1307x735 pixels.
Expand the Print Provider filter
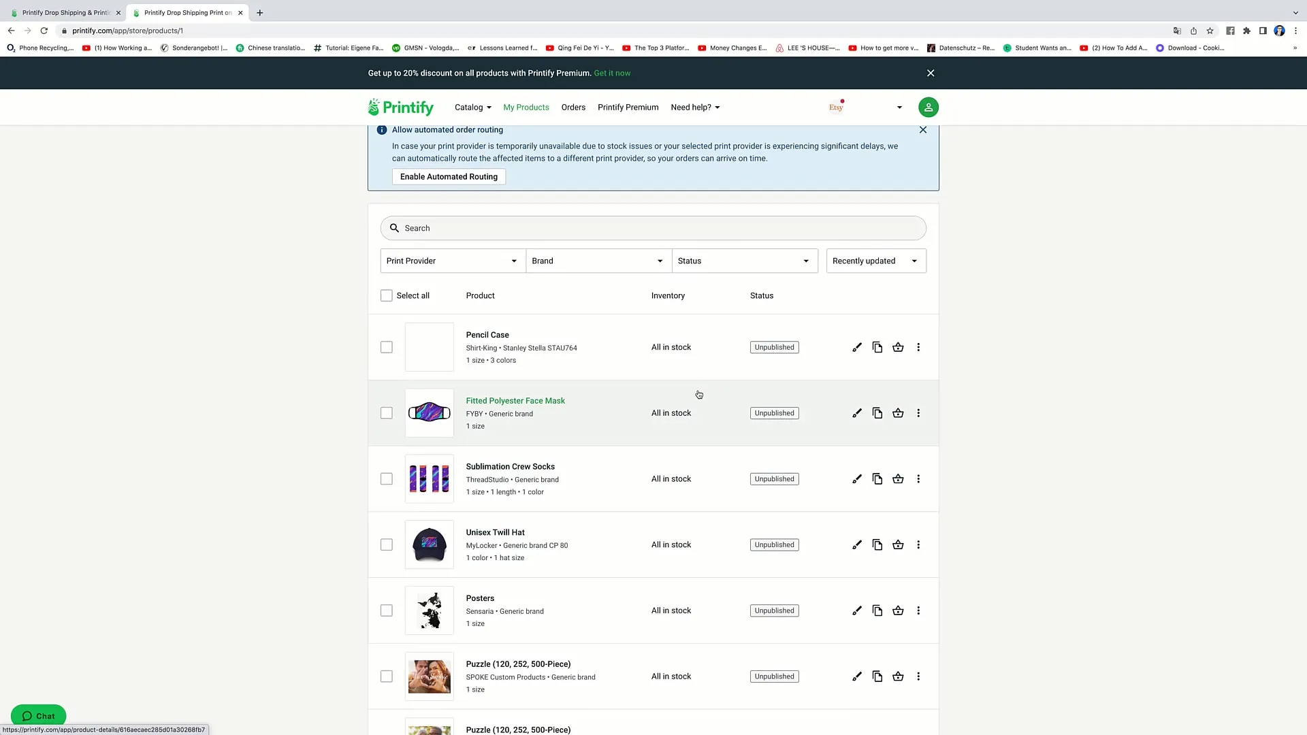point(453,261)
